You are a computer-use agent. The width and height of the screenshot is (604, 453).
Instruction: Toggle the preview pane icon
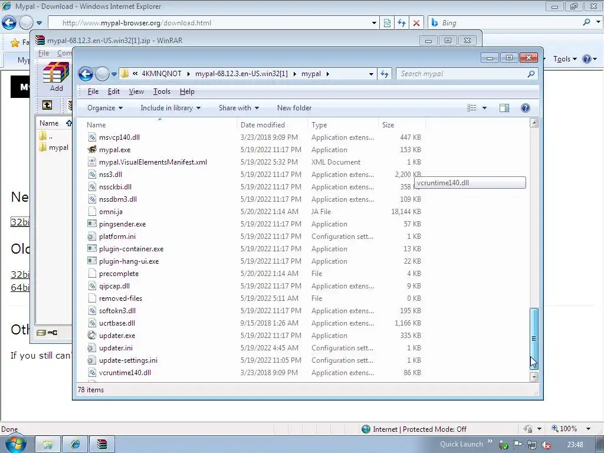(x=504, y=108)
